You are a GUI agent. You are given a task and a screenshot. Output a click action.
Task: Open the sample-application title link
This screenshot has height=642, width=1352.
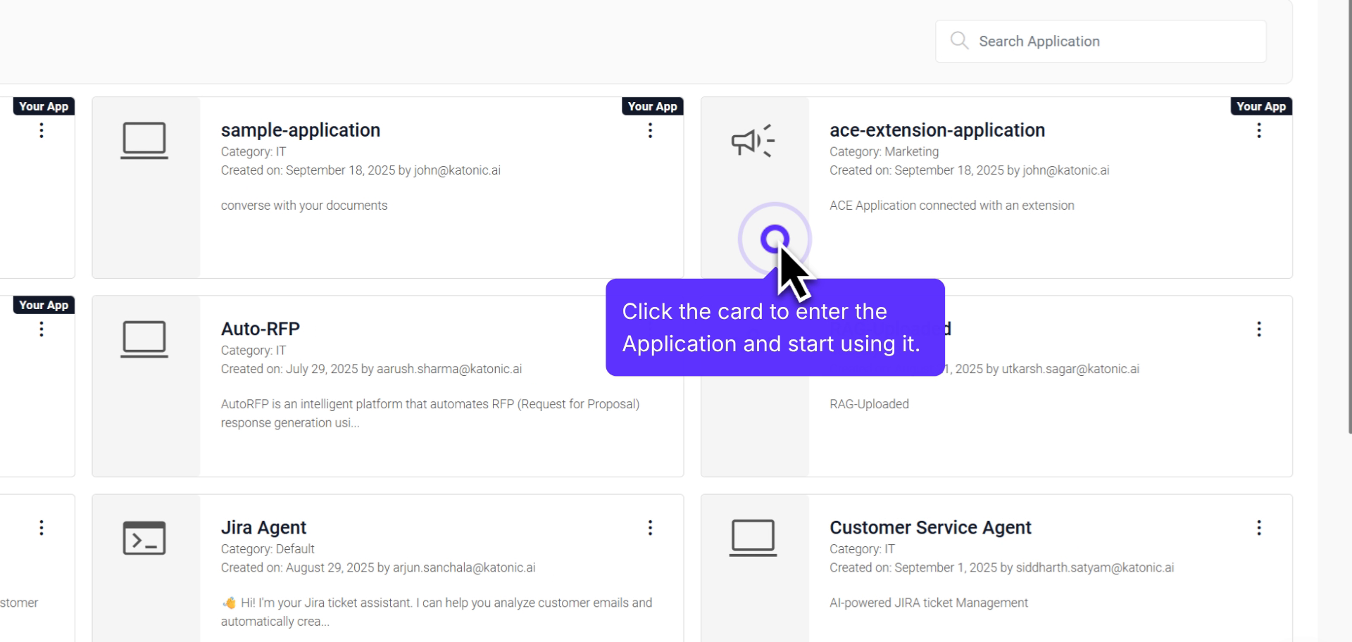(300, 130)
